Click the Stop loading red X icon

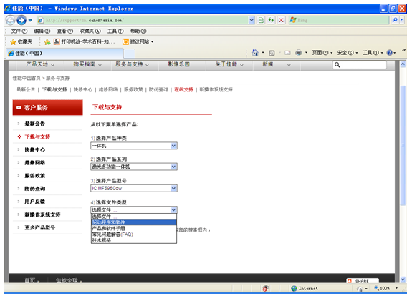coord(281,20)
